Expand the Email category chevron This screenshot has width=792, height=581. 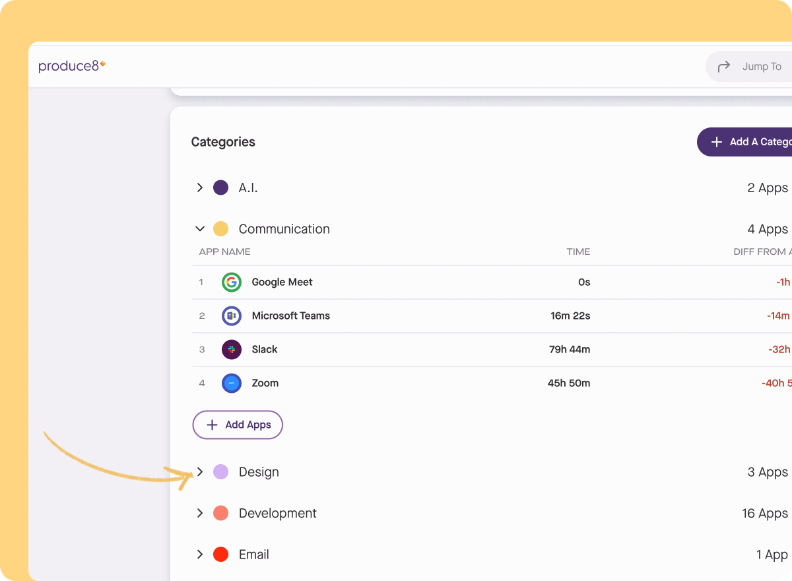(200, 555)
